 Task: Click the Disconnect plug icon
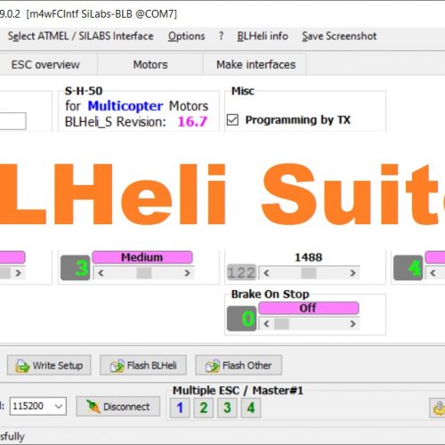pos(93,406)
